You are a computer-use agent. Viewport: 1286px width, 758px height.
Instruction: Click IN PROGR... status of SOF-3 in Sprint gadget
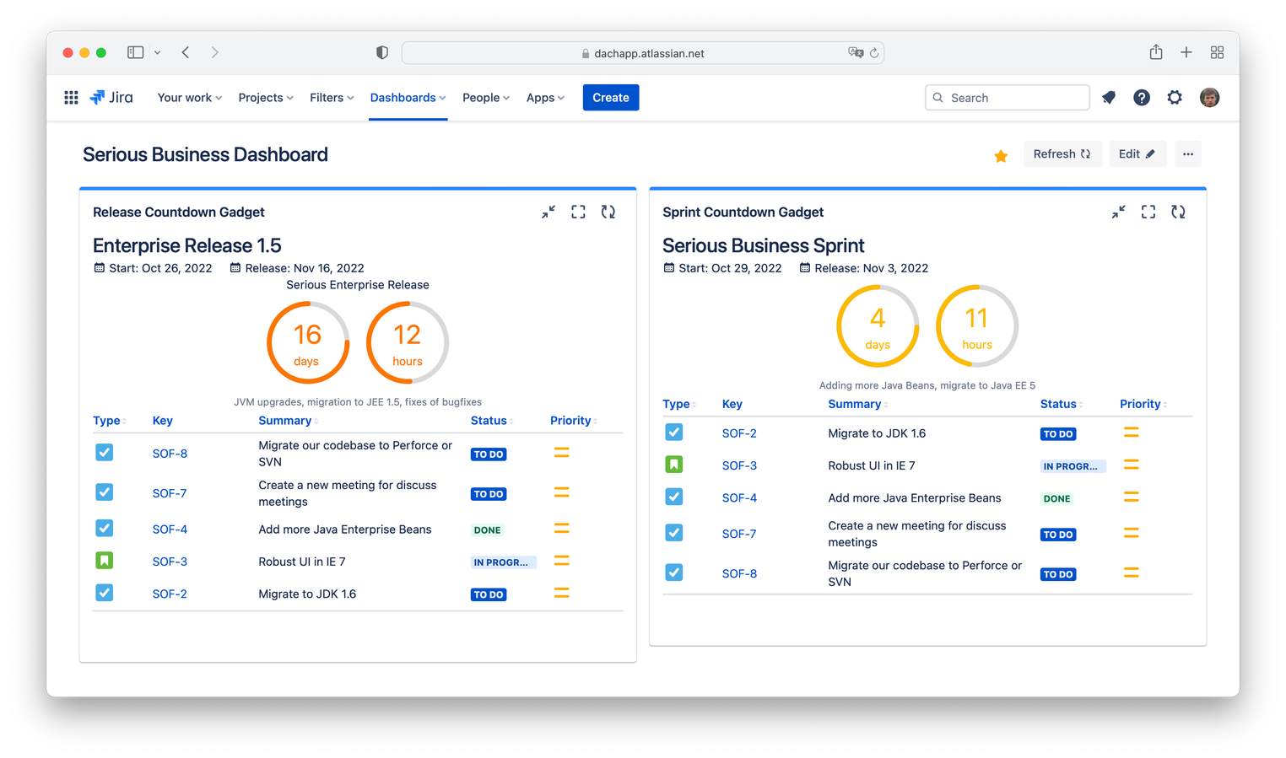click(1072, 466)
